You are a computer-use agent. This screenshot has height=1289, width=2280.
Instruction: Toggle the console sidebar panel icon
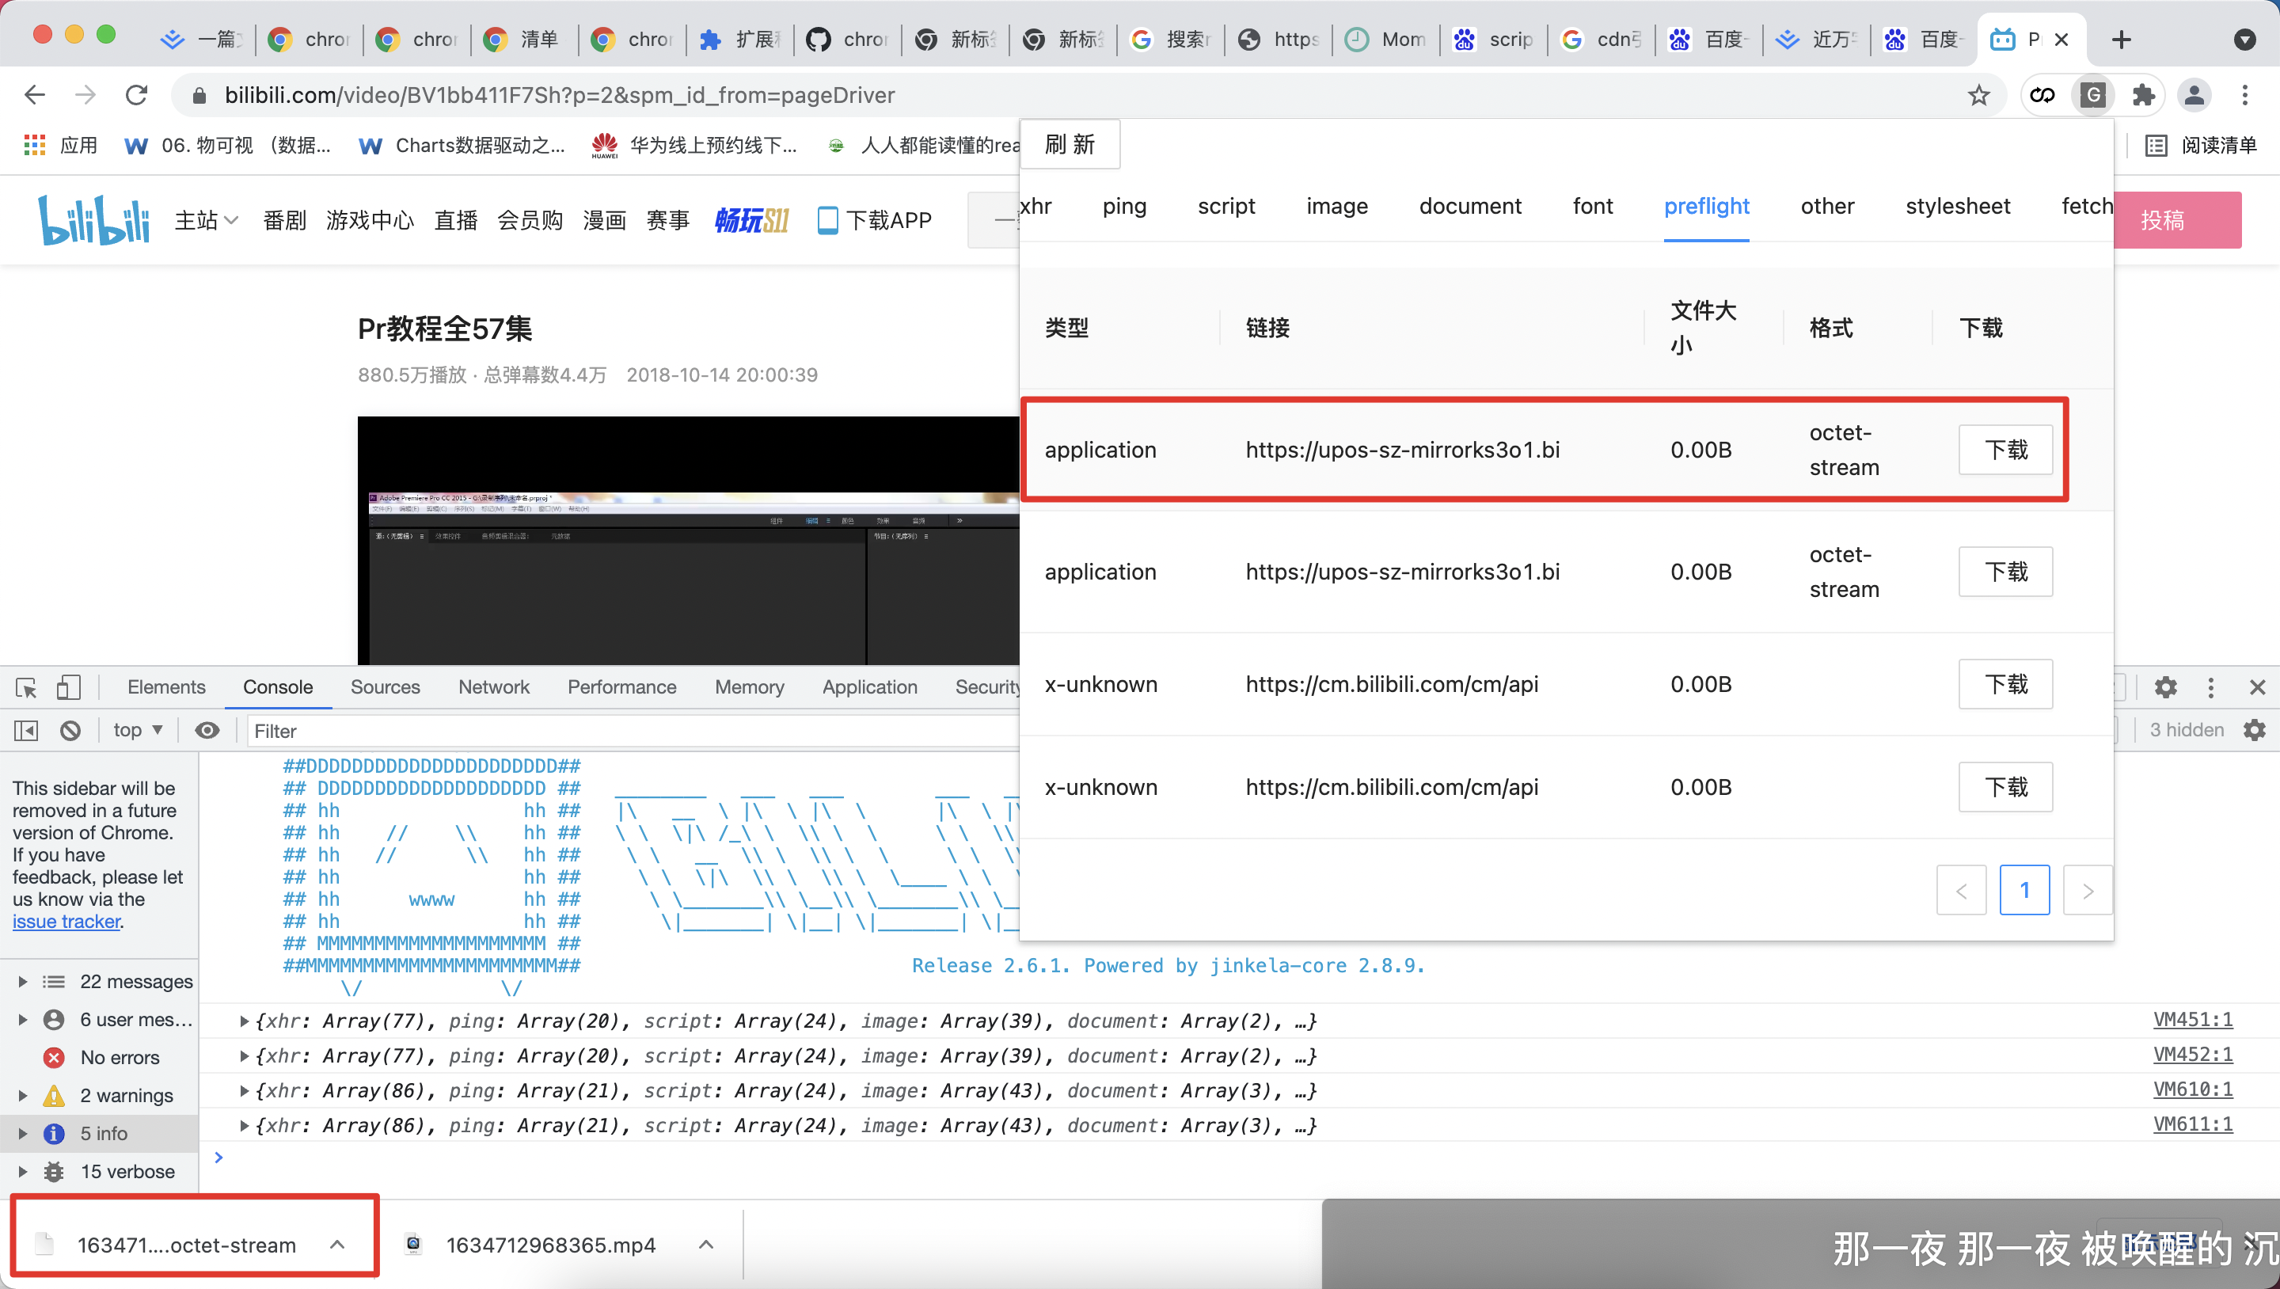[x=25, y=730]
